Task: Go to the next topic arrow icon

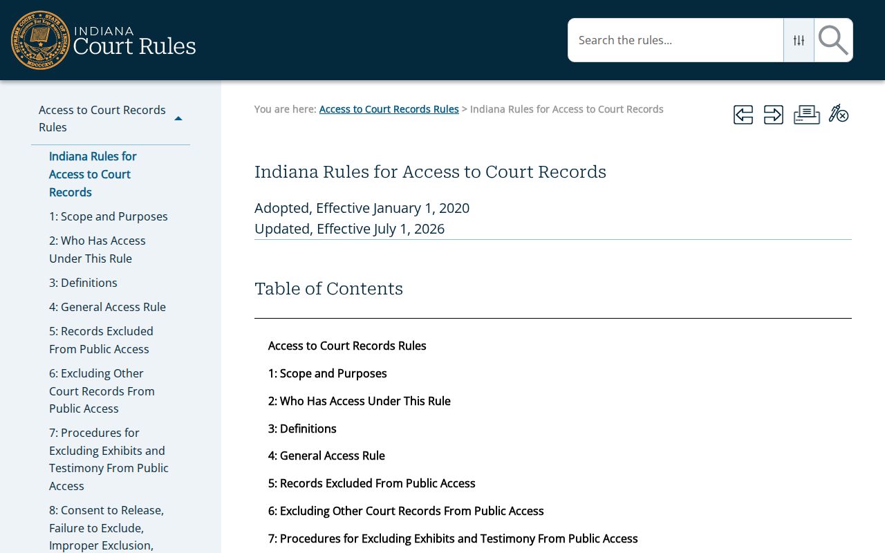Action: coord(774,114)
